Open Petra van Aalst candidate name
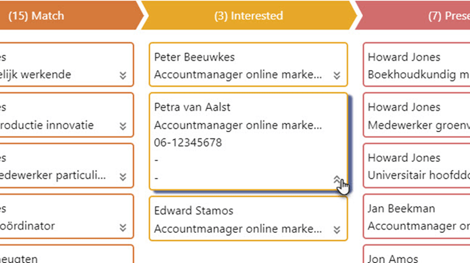Screen dimensions: 470x263 pos(192,107)
